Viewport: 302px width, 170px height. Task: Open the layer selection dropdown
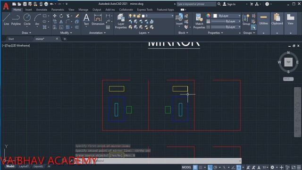pos(172,16)
